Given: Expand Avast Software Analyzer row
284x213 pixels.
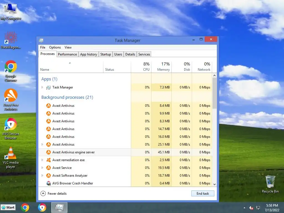Looking at the screenshot, I should [42, 176].
